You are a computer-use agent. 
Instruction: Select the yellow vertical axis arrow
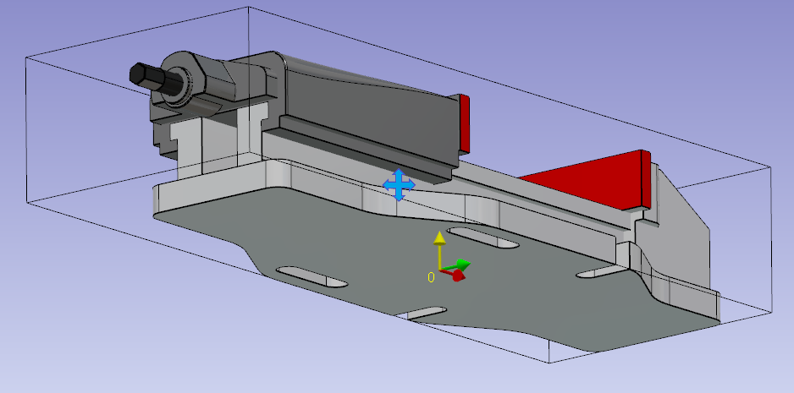[438, 239]
